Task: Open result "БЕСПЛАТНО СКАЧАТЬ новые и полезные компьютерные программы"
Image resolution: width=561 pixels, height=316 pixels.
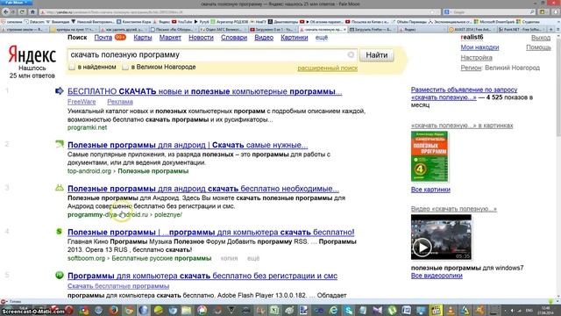Action: (x=204, y=91)
